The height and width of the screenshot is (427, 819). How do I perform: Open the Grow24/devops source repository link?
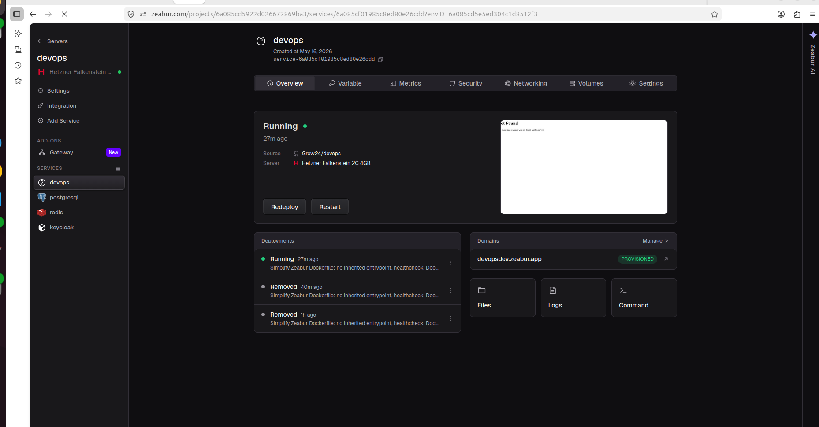pyautogui.click(x=321, y=154)
